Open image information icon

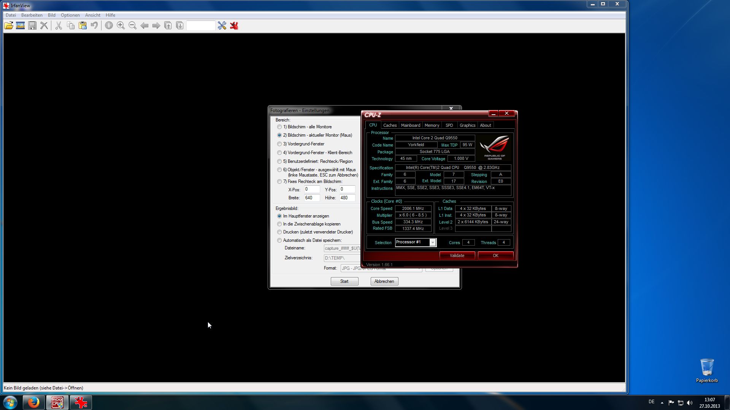[x=109, y=25]
